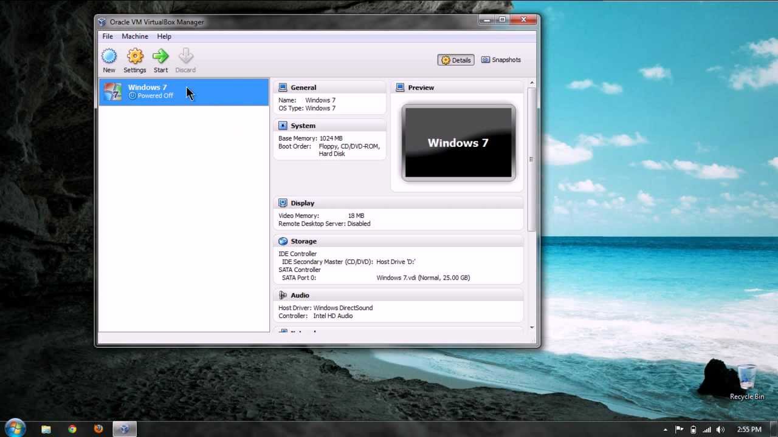Screen dimensions: 778x437
Task: Open Settings with the gear icon
Action: pyautogui.click(x=135, y=57)
